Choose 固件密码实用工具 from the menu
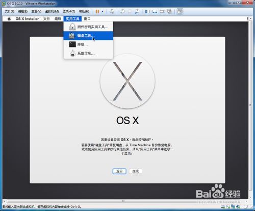255x211 pixels. click(88, 27)
